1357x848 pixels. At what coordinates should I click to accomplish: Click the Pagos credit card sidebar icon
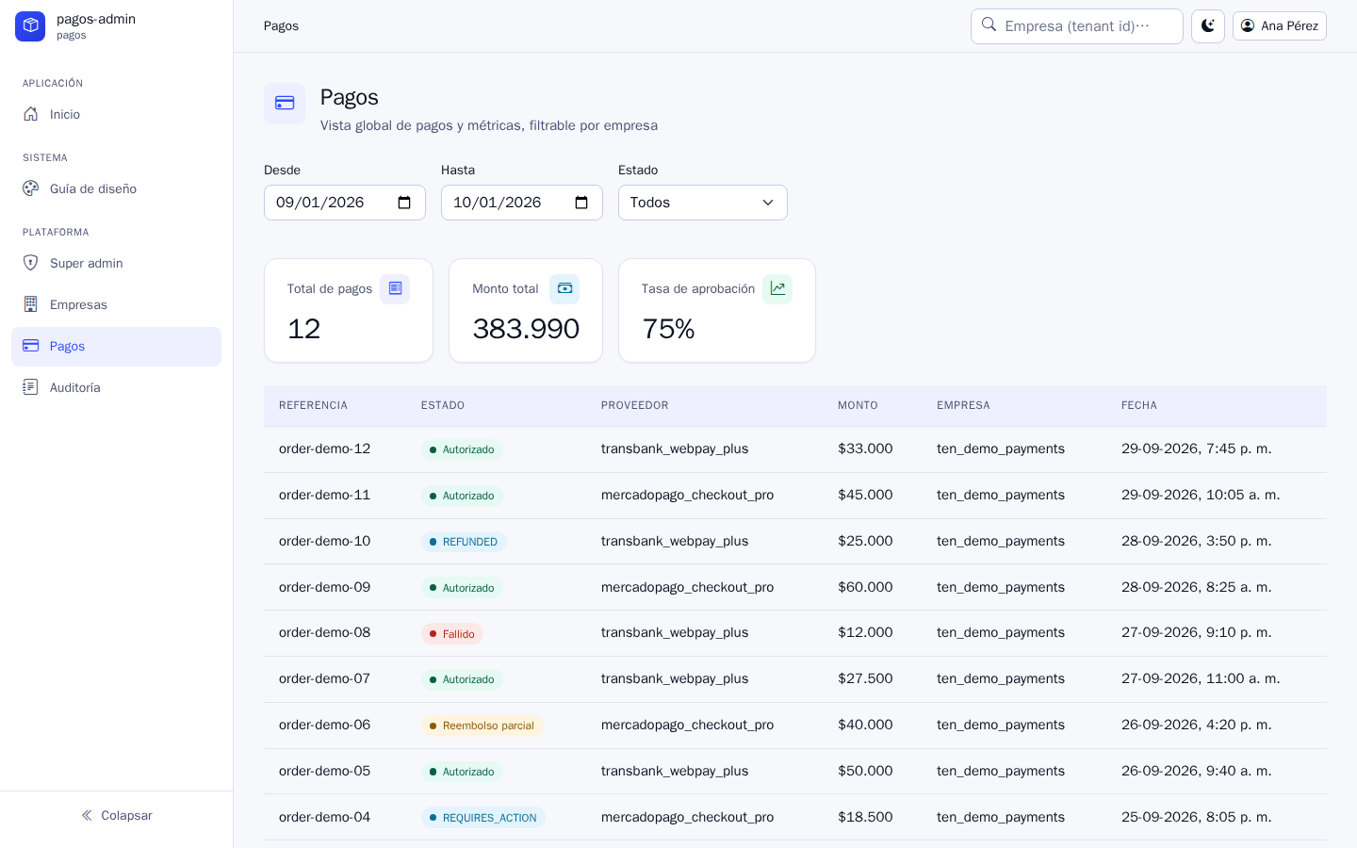(x=31, y=346)
